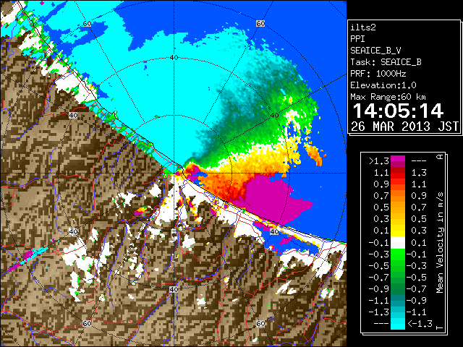
Task: Pick the bright green swatch in the legend
Action: tap(398, 254)
